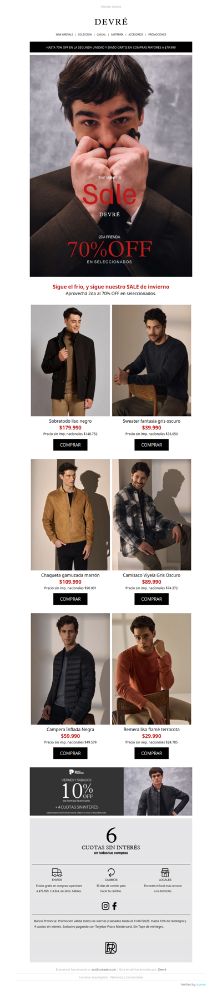Open the Facebook icon link
Image resolution: width=222 pixels, height=987 pixels.
[115, 906]
